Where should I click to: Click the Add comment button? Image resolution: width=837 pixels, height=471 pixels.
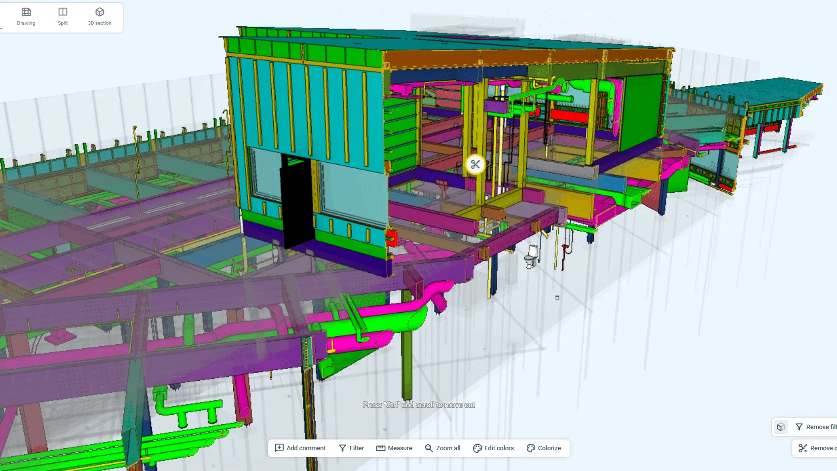300,448
